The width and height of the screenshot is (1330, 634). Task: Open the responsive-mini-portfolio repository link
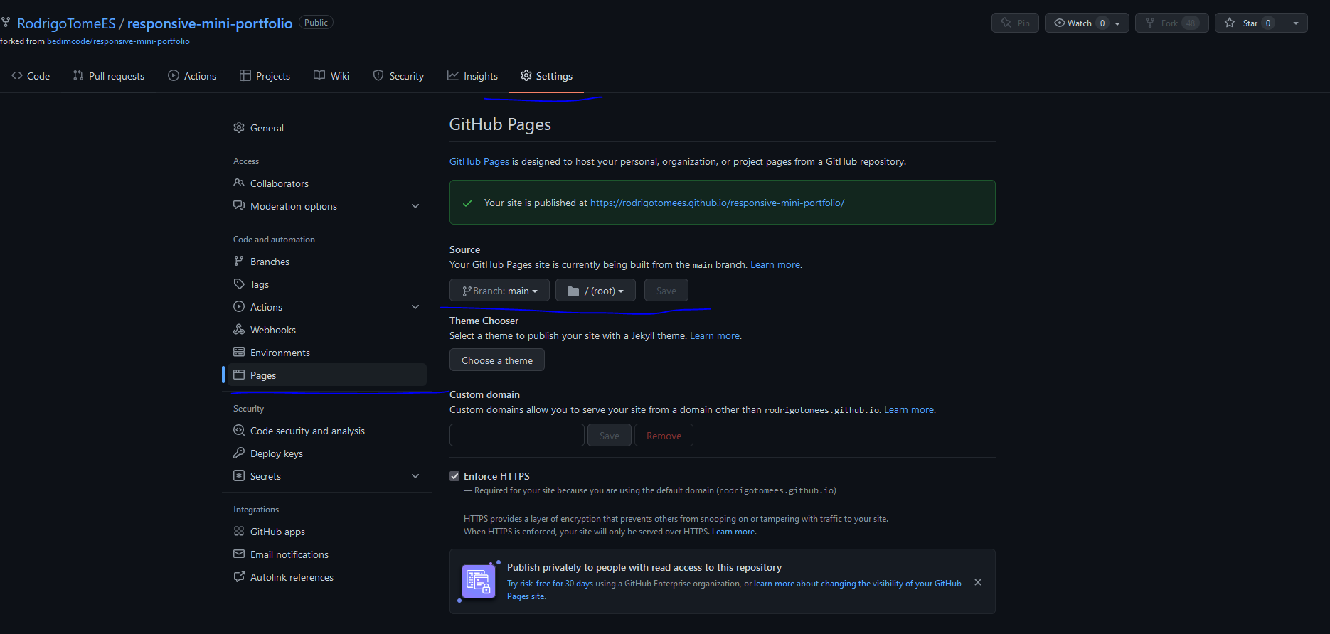tap(210, 23)
